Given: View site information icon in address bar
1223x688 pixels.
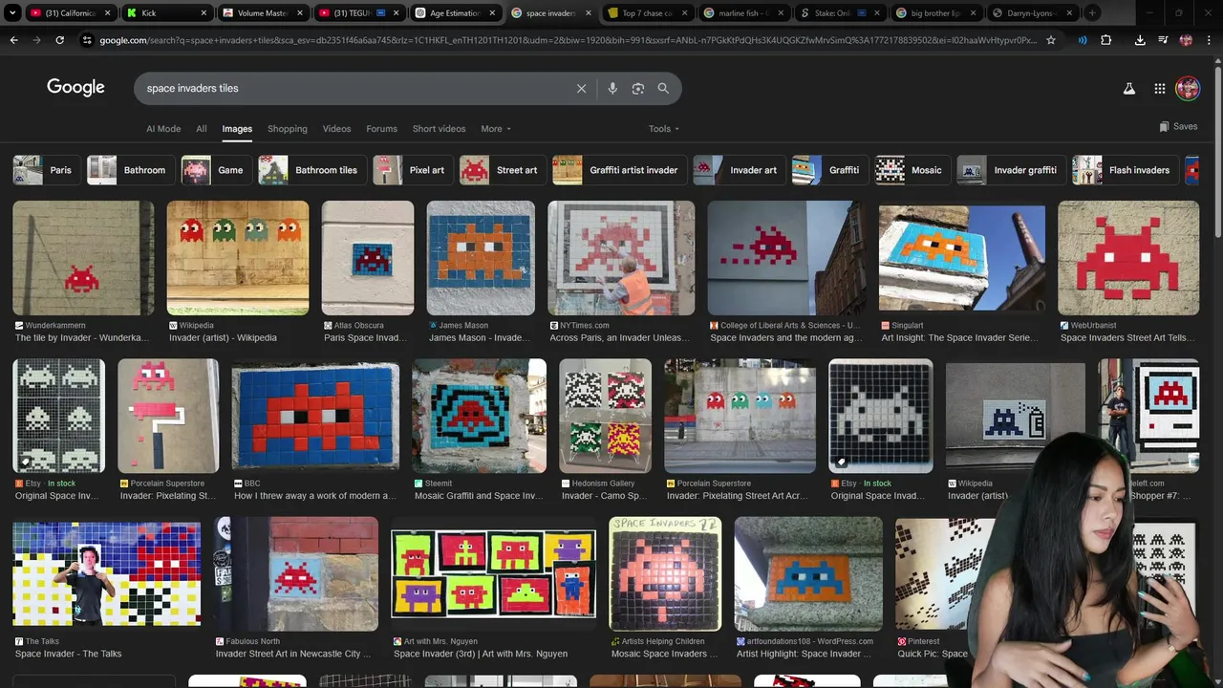Looking at the screenshot, I should [x=88, y=40].
